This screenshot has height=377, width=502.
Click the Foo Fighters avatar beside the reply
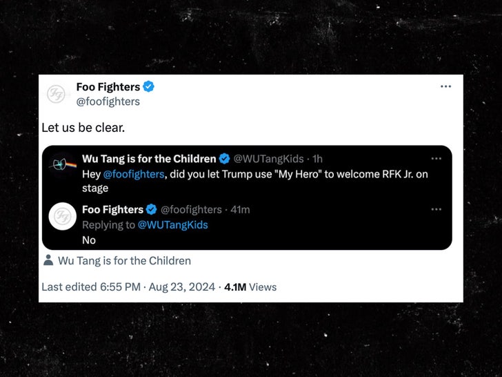(62, 216)
